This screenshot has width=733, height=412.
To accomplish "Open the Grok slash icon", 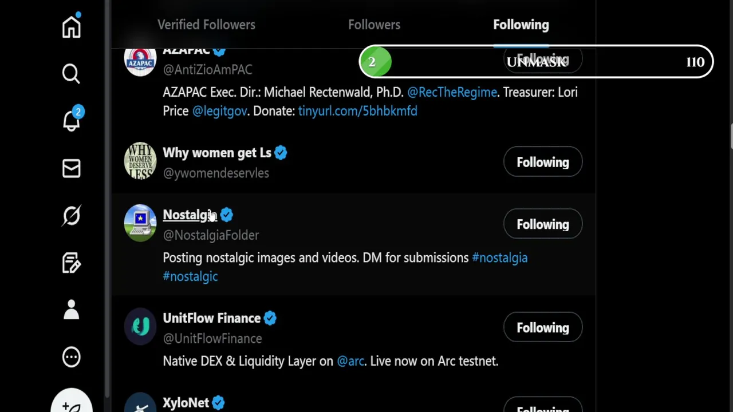I will [x=72, y=216].
